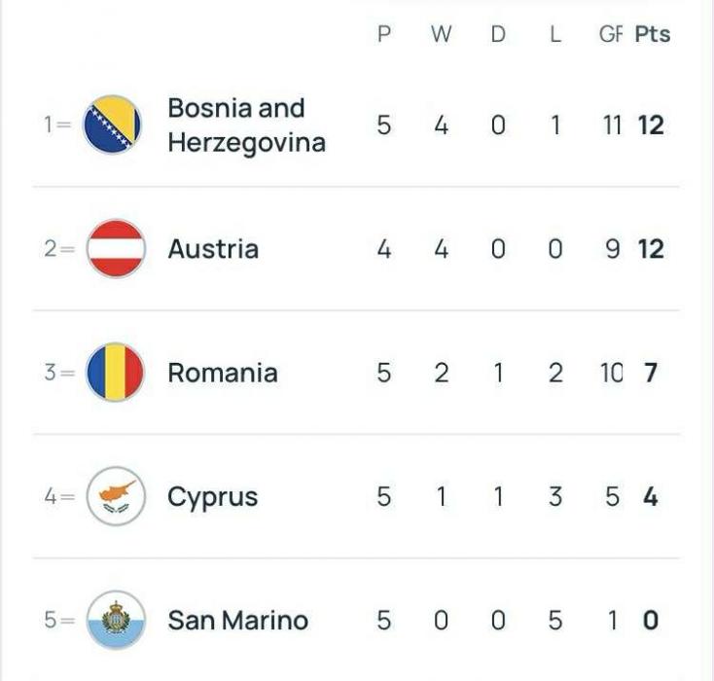Click the 1= rank indicator
Screen dimensions: 714x681
[57, 125]
